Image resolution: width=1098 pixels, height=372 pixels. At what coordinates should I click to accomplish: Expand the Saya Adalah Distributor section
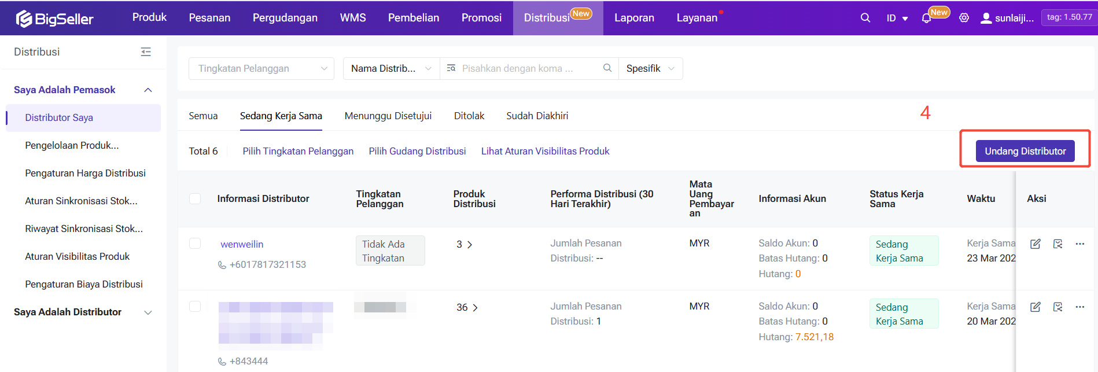click(148, 312)
